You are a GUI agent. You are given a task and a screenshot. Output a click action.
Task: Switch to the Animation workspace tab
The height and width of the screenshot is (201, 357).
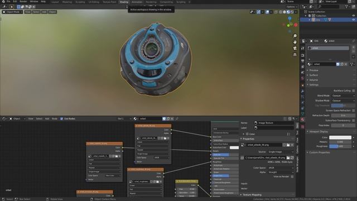(x=137, y=2)
